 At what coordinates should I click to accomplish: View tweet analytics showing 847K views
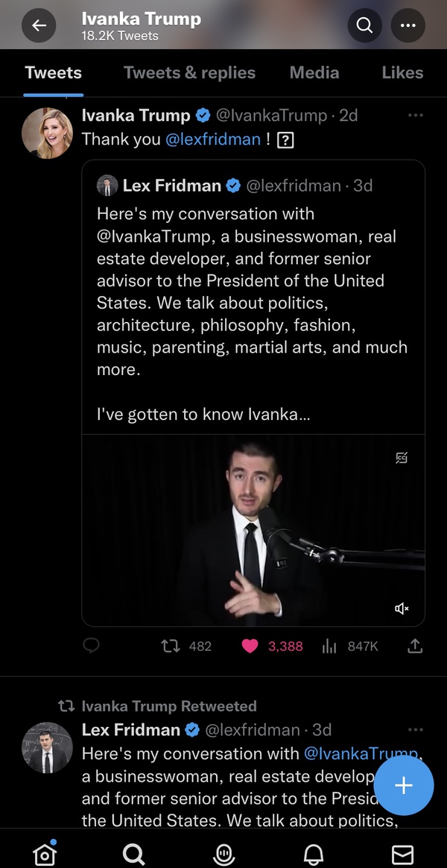pyautogui.click(x=329, y=646)
